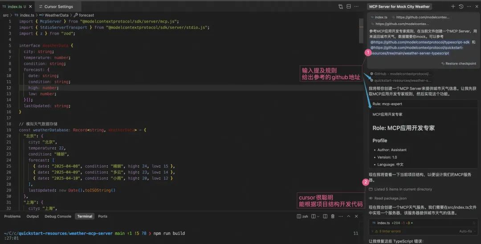Close the index.ts editor tab
This screenshot has height=244, width=481.
coord(30,7)
